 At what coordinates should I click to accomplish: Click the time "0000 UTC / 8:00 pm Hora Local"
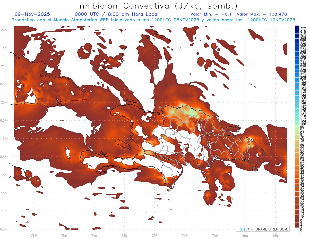116,14
